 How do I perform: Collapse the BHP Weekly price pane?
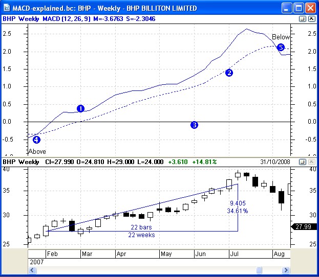coord(303,162)
